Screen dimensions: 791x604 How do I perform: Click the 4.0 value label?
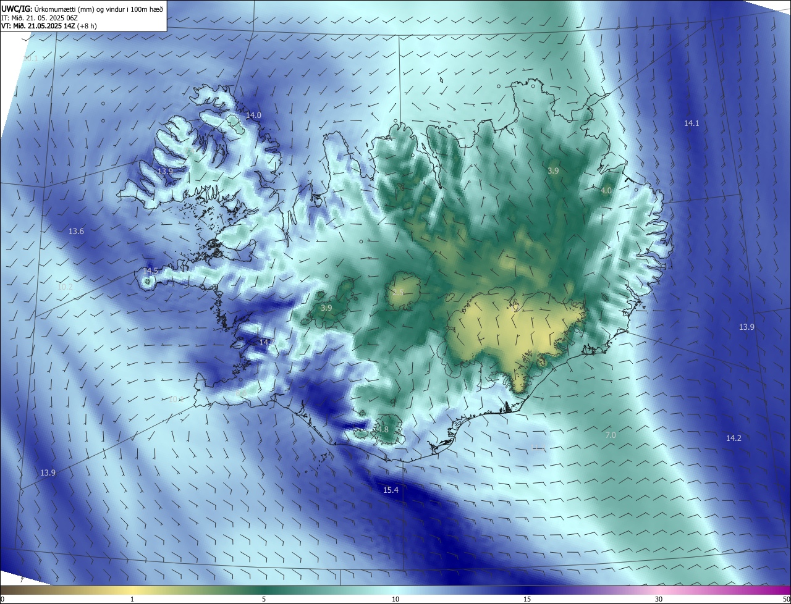pos(606,191)
